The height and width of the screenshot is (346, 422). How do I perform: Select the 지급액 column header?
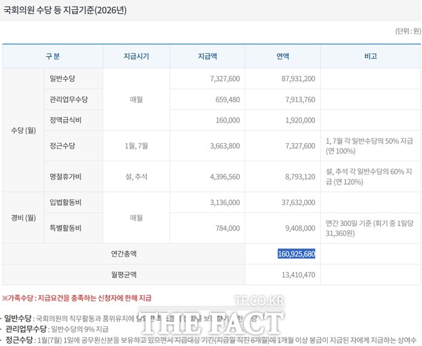click(212, 56)
